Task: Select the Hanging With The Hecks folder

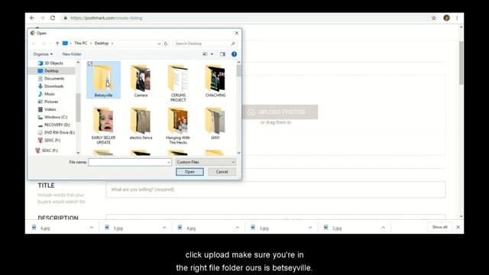Action: [178, 125]
